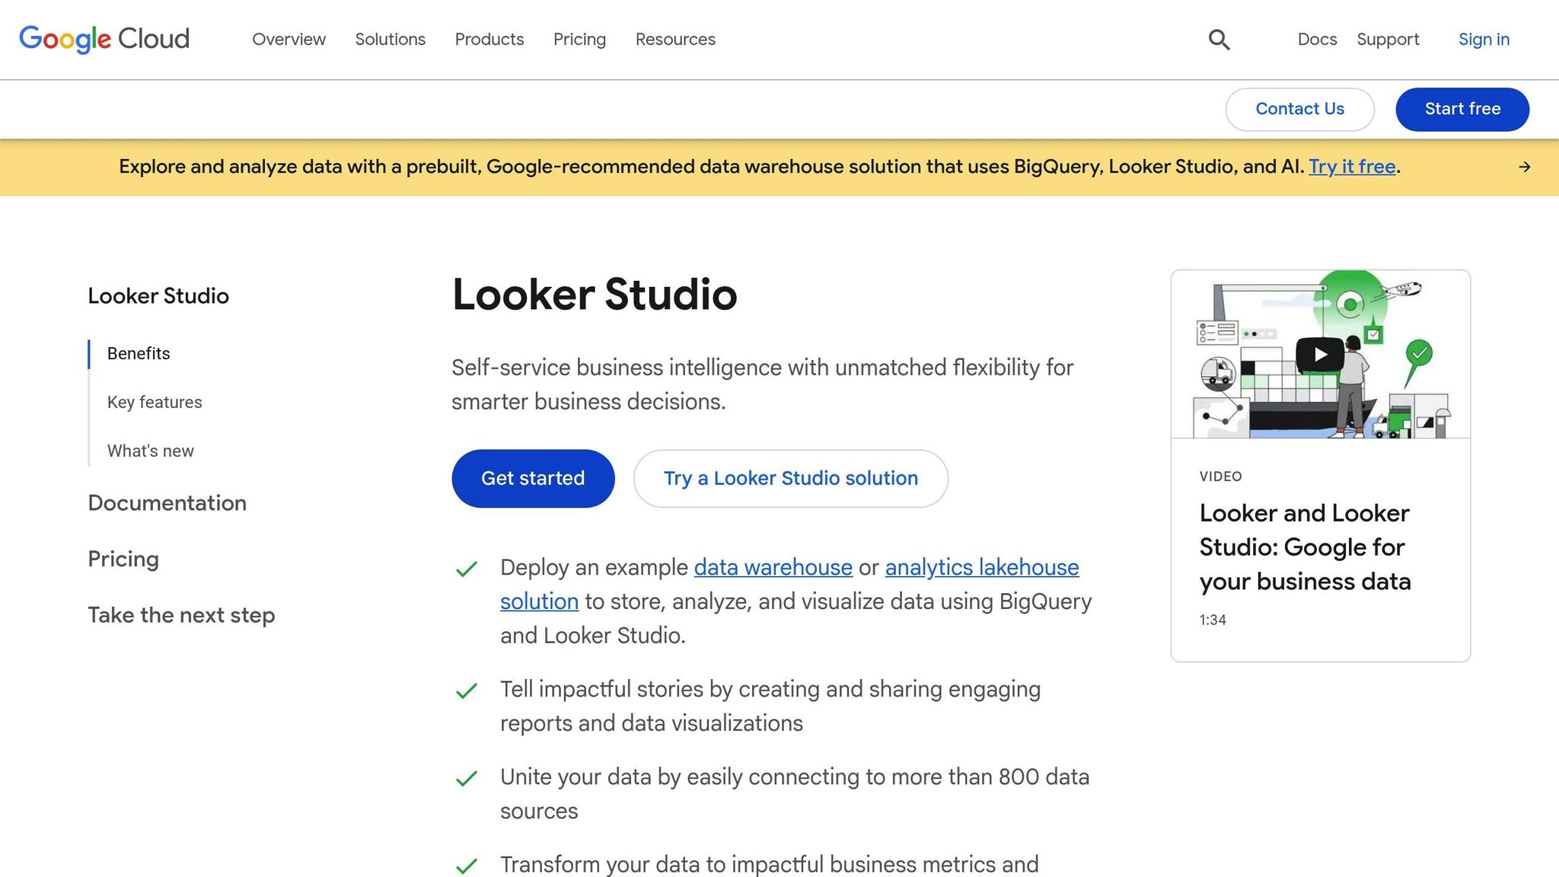Open the video card title link
The height and width of the screenshot is (877, 1559).
1305,547
